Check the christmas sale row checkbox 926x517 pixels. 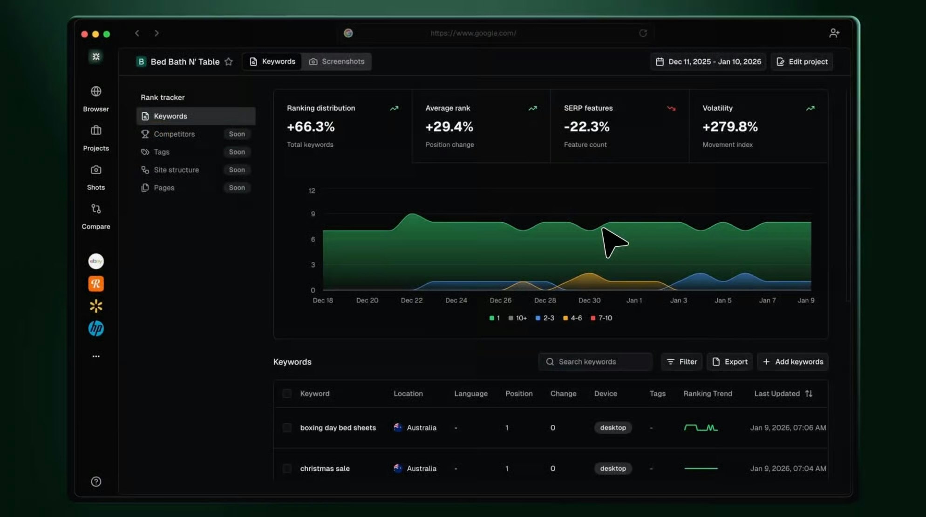287,469
